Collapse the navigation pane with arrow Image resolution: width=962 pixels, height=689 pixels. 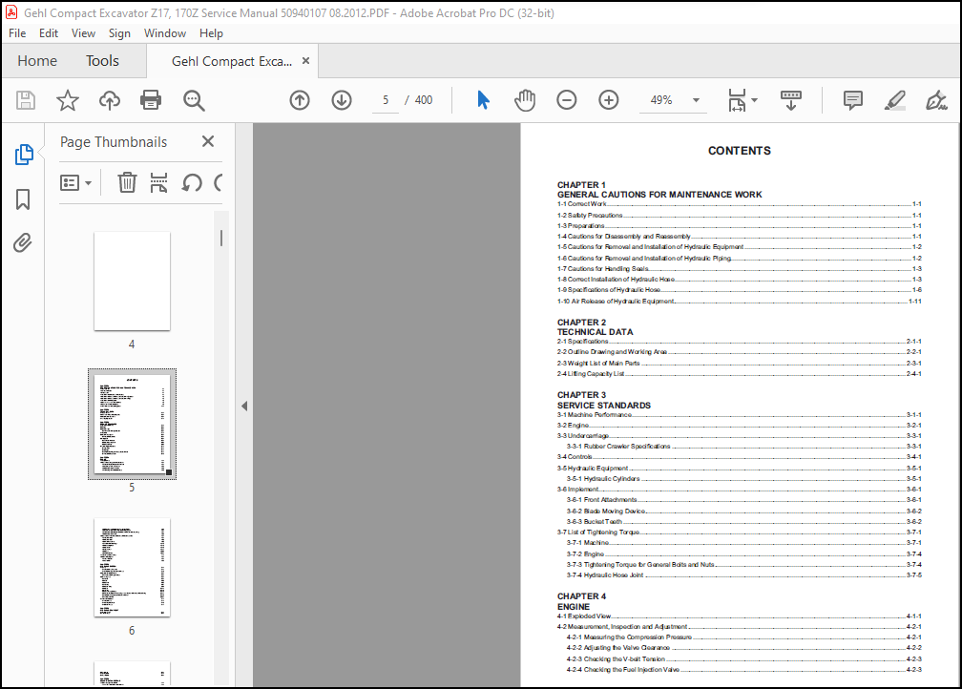(x=244, y=406)
